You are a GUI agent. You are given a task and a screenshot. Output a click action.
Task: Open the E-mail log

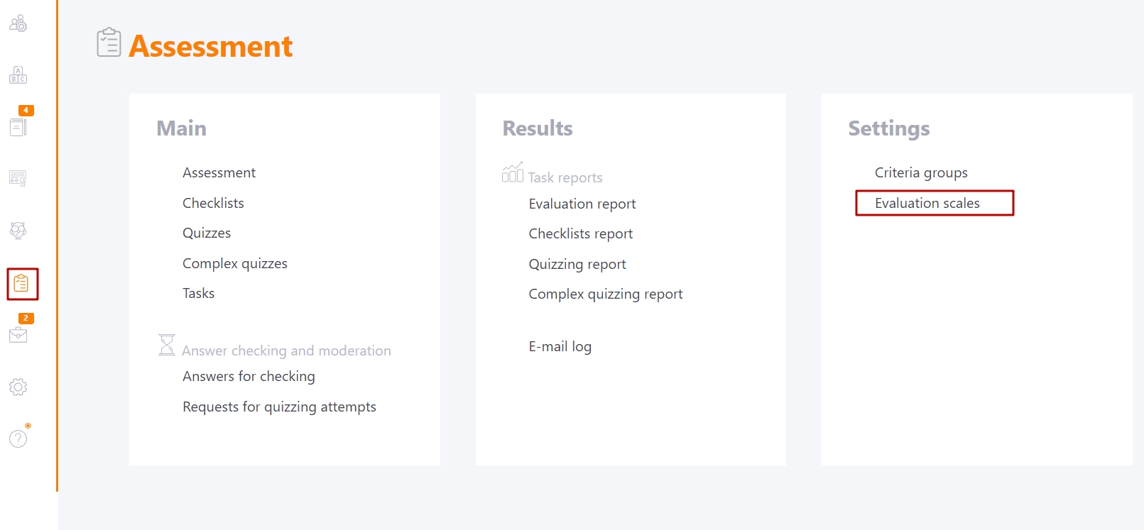click(560, 346)
